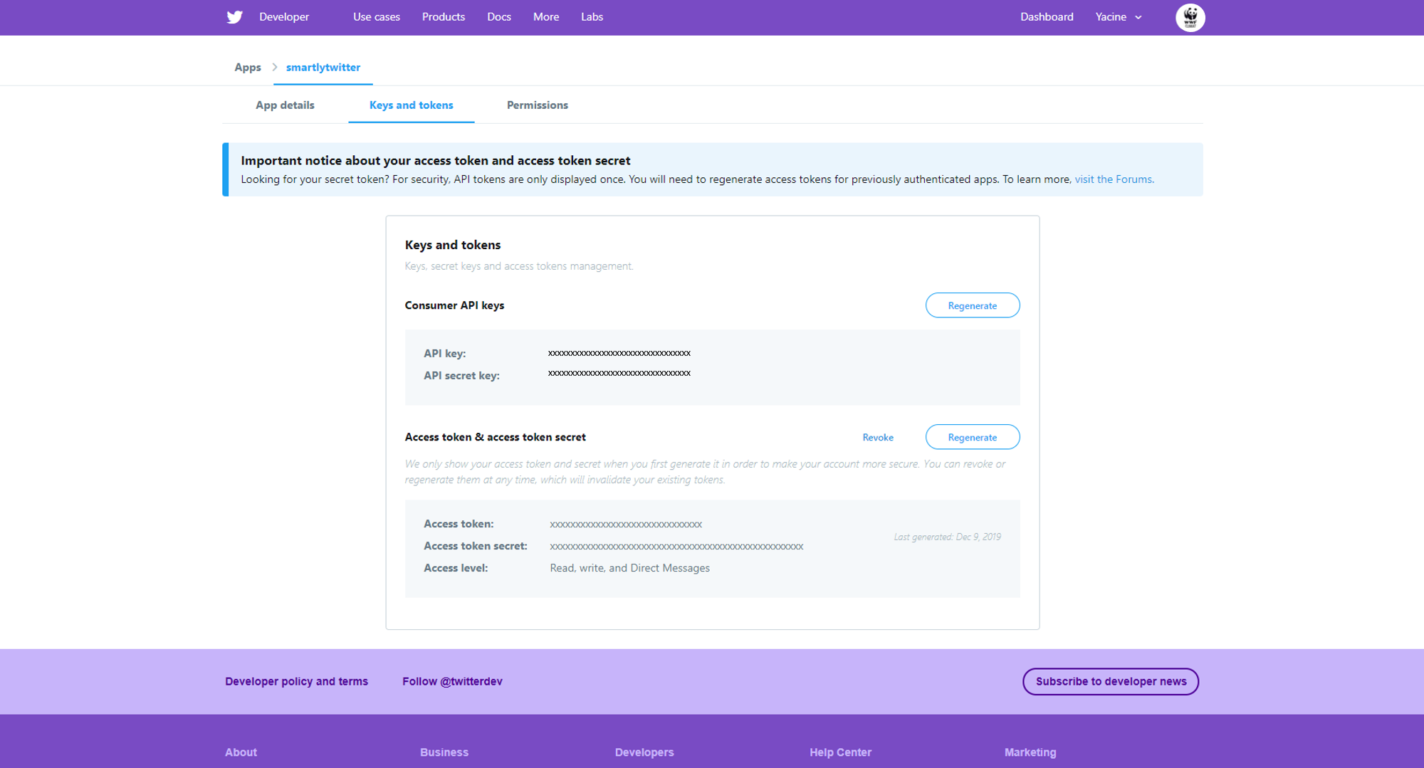The image size is (1424, 768).
Task: Click the About footer heading
Action: (241, 752)
